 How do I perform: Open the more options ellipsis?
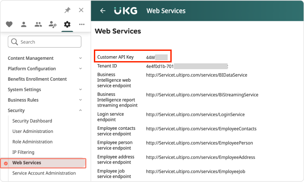(x=81, y=25)
